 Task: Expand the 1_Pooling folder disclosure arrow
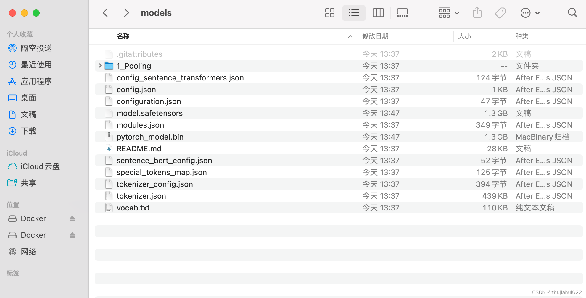click(100, 66)
